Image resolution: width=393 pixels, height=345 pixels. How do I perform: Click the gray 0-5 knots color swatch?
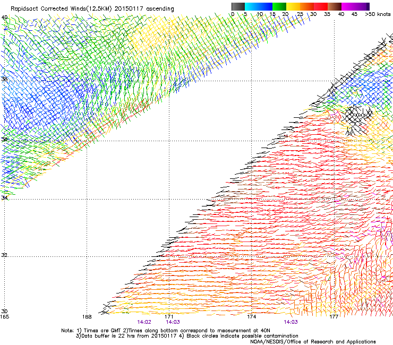pyautogui.click(x=238, y=6)
